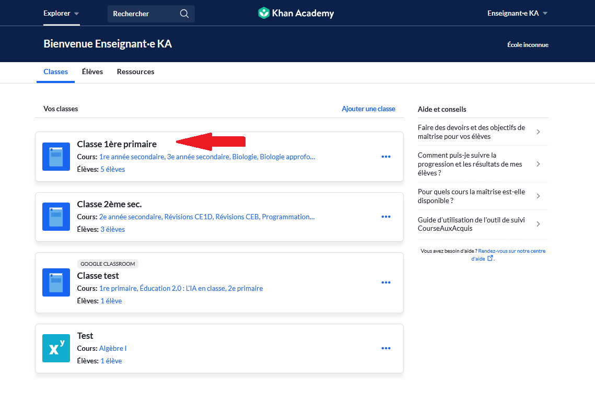Open 'Faire des devoirs et des objectifs' help article
The image size is (595, 402).
tap(483, 132)
